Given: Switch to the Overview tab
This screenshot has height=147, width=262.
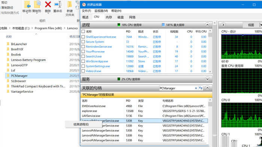Looking at the screenshot, I should pos(85,17).
